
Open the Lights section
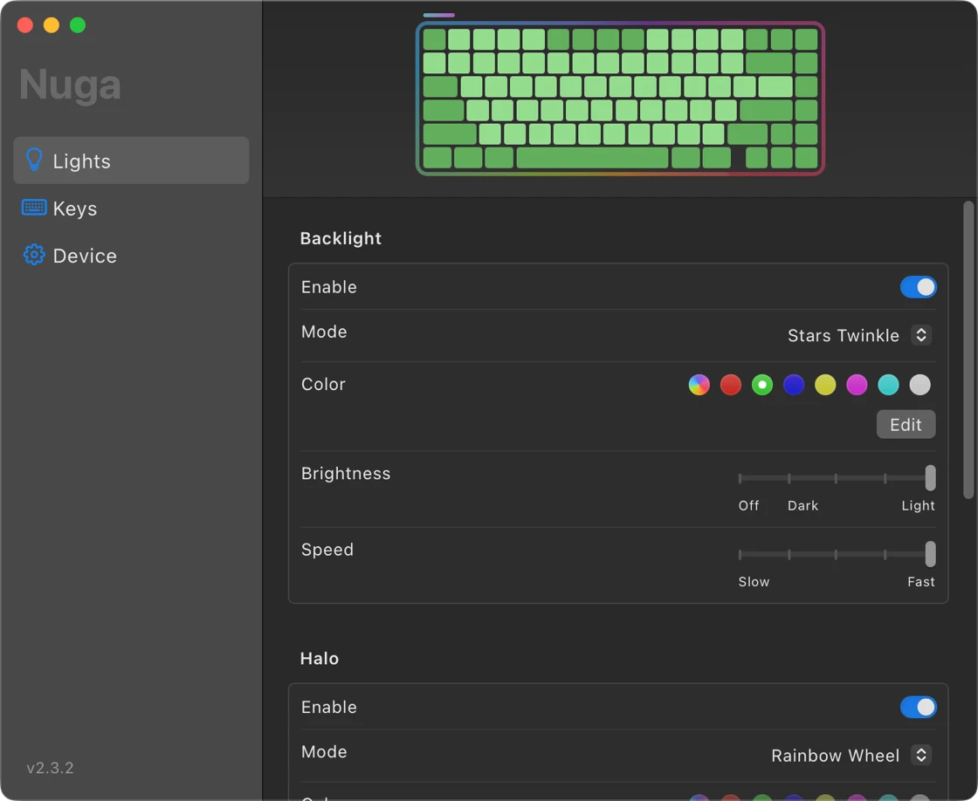pyautogui.click(x=131, y=161)
